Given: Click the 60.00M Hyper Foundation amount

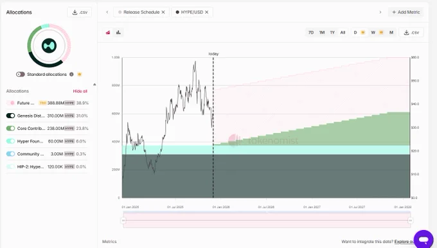Looking at the screenshot, I should click(x=55, y=141).
